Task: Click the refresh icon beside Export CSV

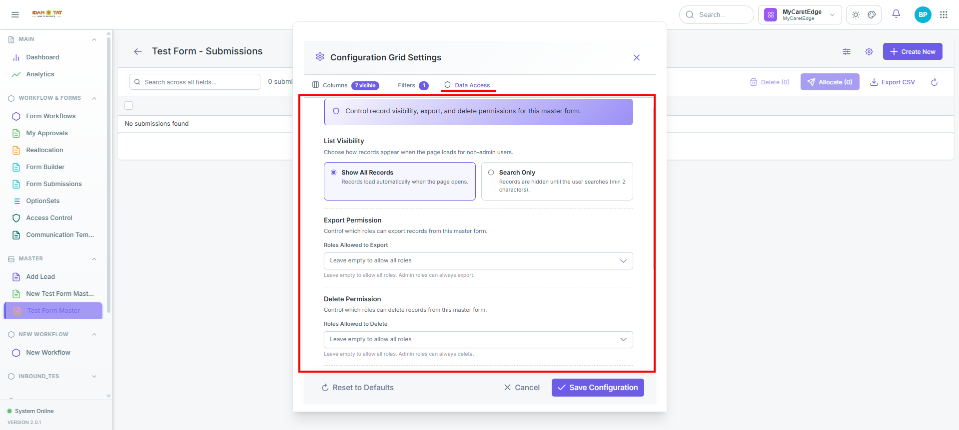Action: 934,82
